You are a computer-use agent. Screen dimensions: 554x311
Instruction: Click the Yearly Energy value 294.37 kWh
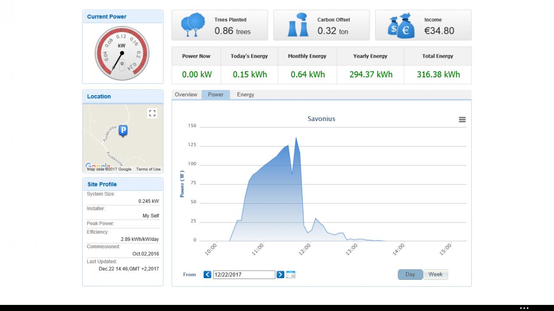tap(371, 74)
